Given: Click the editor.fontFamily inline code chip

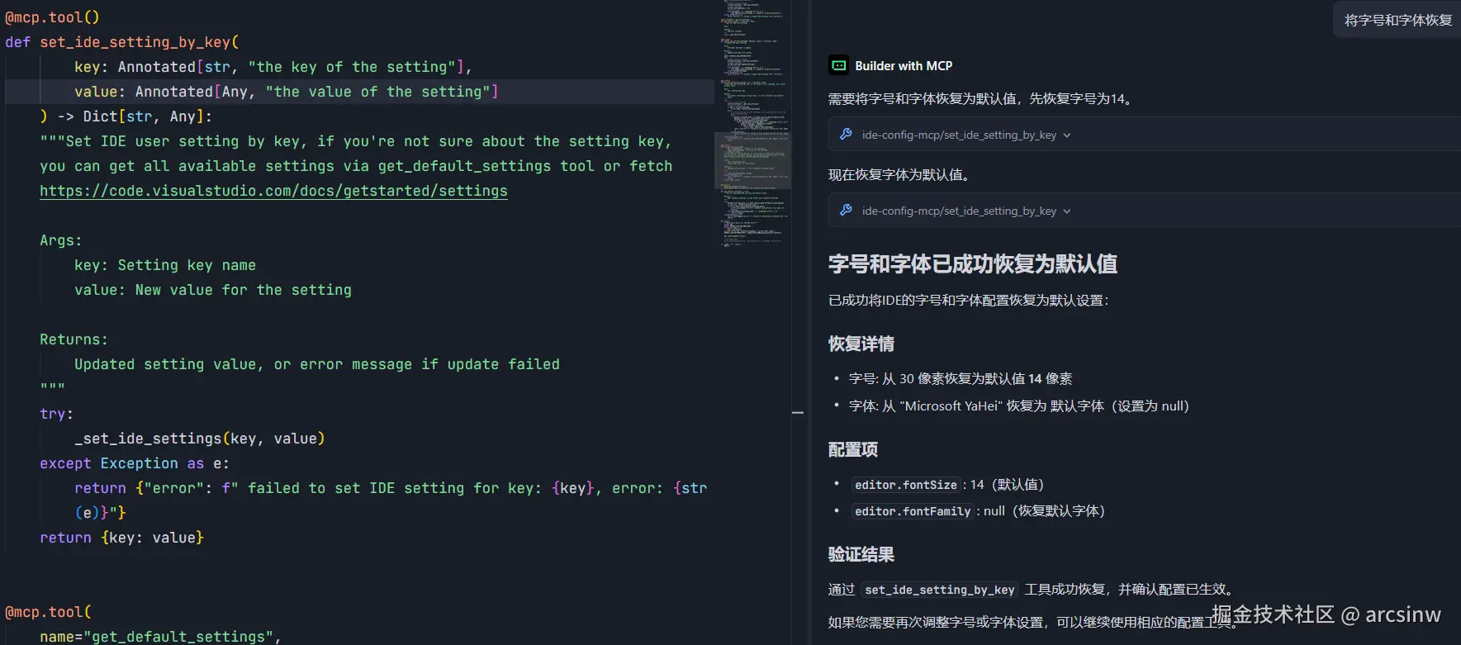Looking at the screenshot, I should tap(913, 511).
